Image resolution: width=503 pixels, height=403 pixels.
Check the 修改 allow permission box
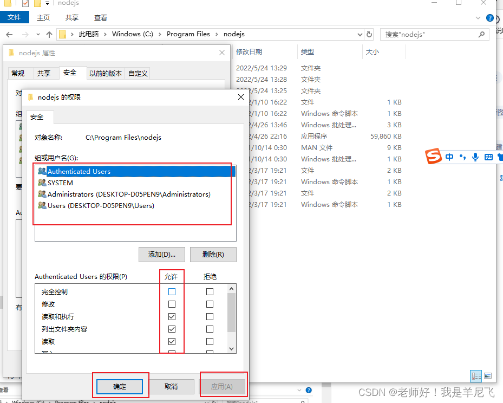pos(172,304)
